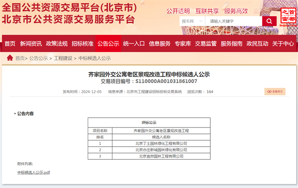
Task: Click the page title 齐家园外交公寓老区景观改造工程中标候选人公示
Action: (149, 75)
